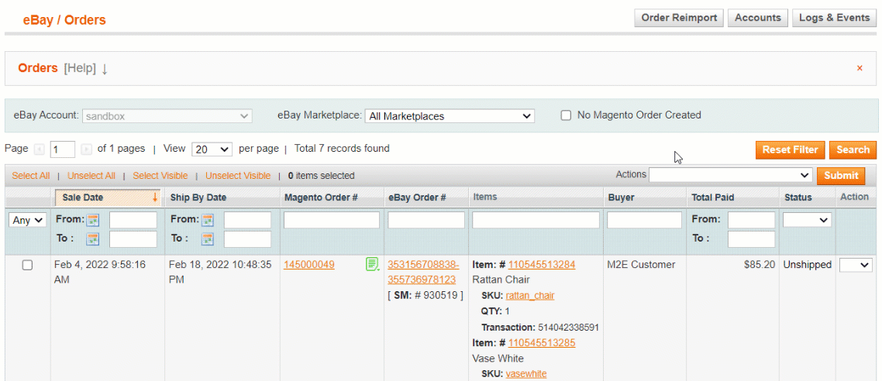
Task: Open the rattan_chair SKU link
Action: coord(530,296)
